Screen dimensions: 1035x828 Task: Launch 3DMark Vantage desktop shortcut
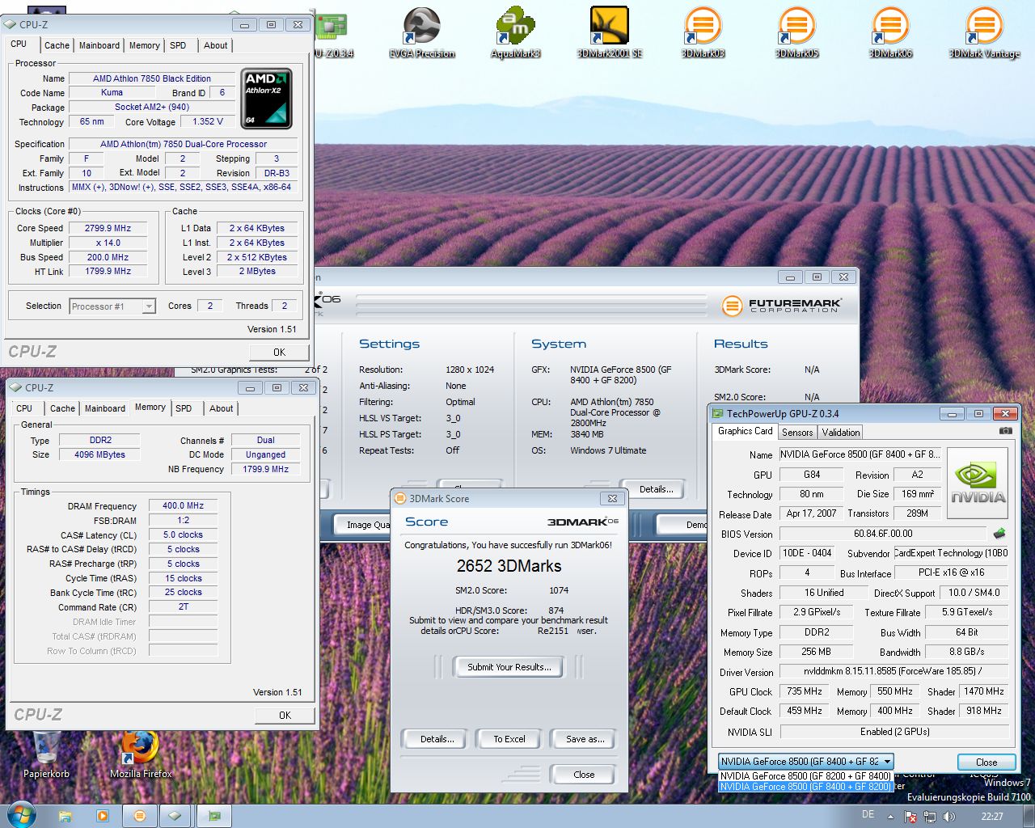[x=984, y=33]
